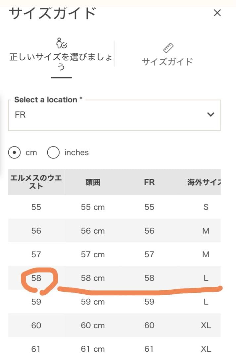Click the chevron arrow in the location selector

click(210, 114)
